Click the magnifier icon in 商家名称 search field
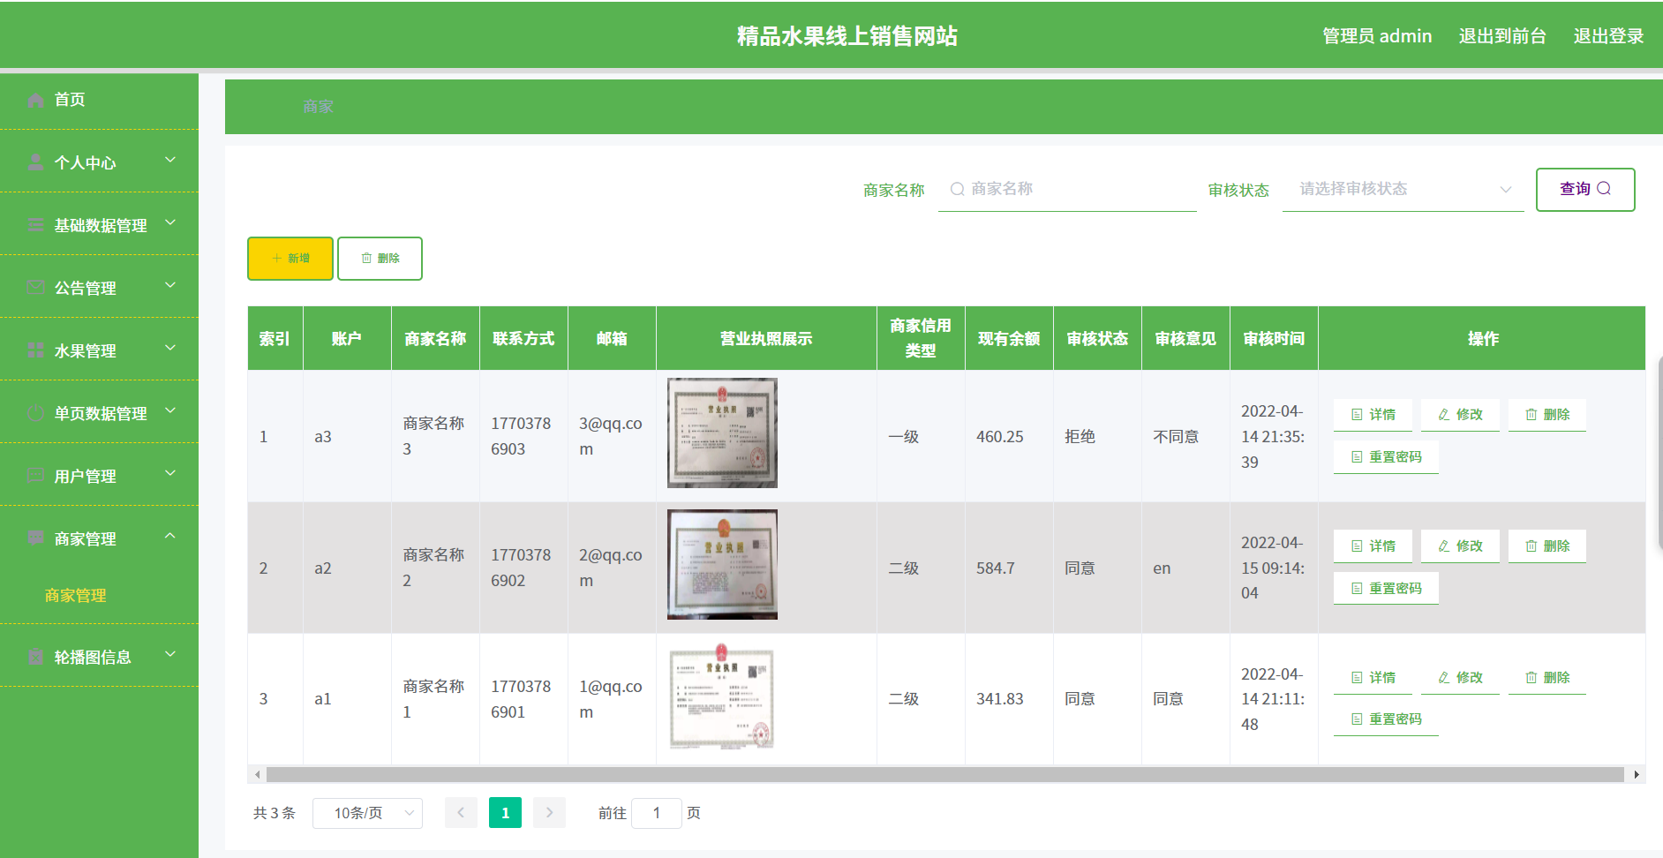This screenshot has width=1663, height=858. [957, 189]
